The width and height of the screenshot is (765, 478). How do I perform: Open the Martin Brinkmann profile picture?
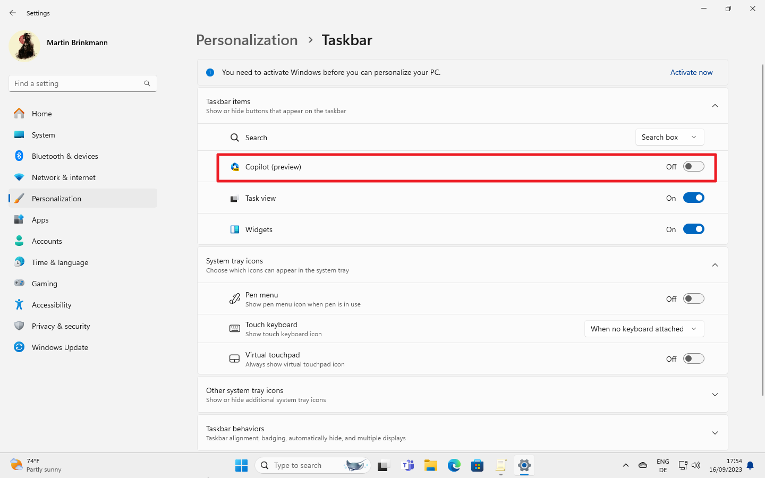pyautogui.click(x=24, y=45)
